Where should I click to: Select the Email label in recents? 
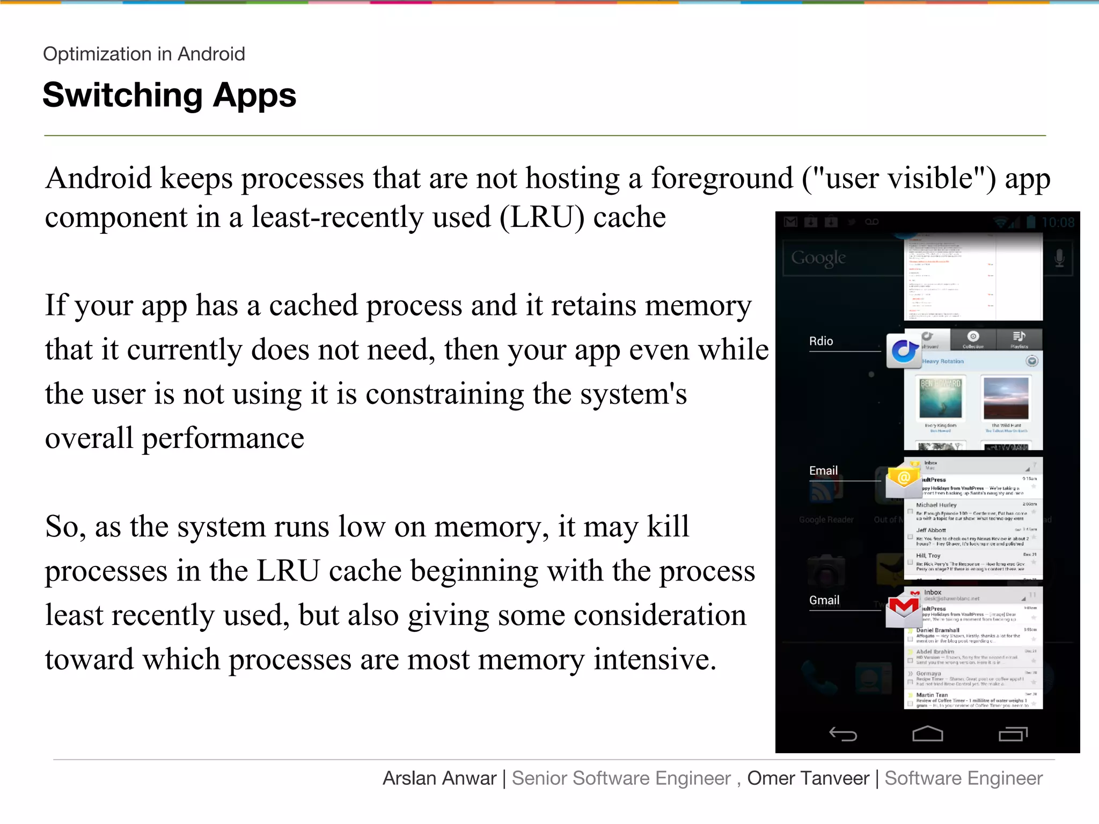(823, 470)
